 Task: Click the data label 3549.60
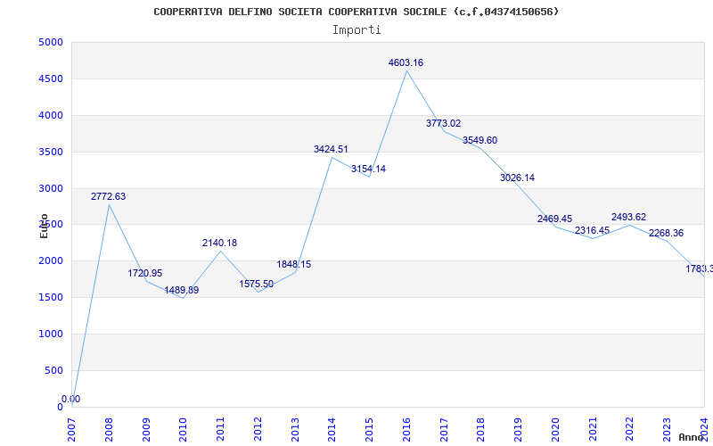pos(480,140)
